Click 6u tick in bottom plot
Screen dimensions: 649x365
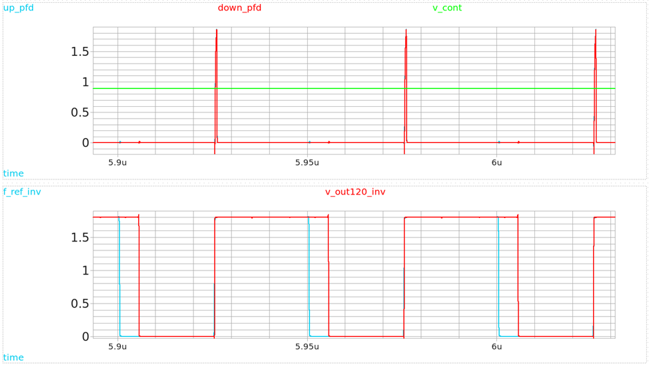(x=496, y=346)
